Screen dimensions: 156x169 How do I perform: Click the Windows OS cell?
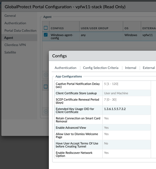131,35
